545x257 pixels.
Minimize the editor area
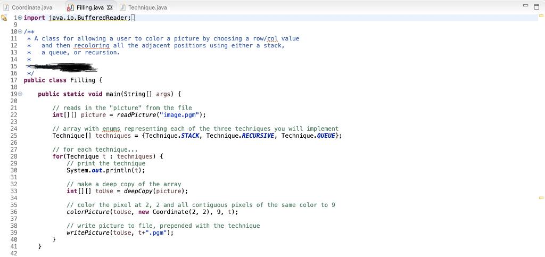point(526,6)
